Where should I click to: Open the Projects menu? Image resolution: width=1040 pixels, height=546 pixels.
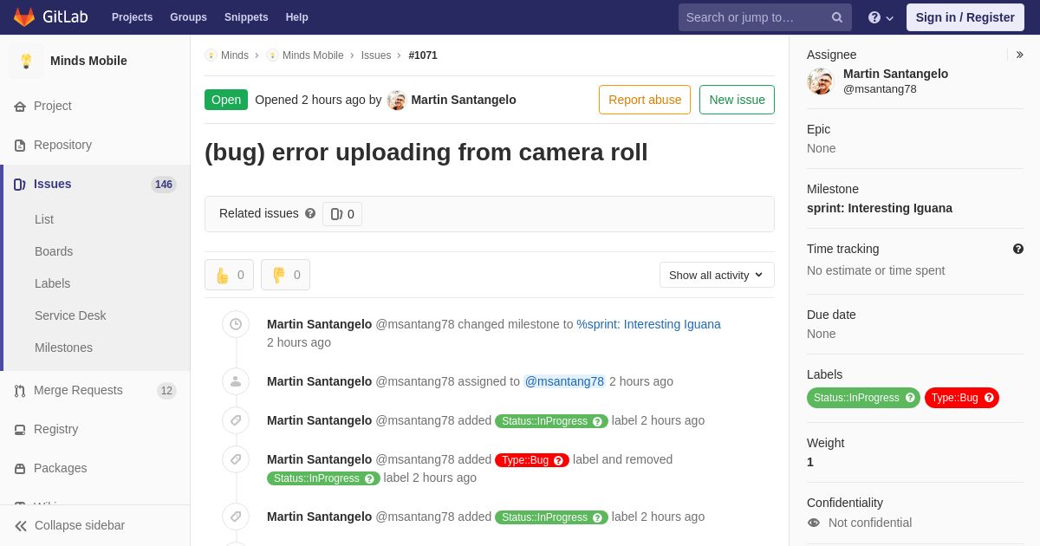coord(132,17)
